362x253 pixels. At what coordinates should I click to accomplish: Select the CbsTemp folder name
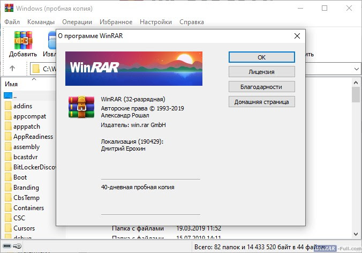(x=27, y=198)
